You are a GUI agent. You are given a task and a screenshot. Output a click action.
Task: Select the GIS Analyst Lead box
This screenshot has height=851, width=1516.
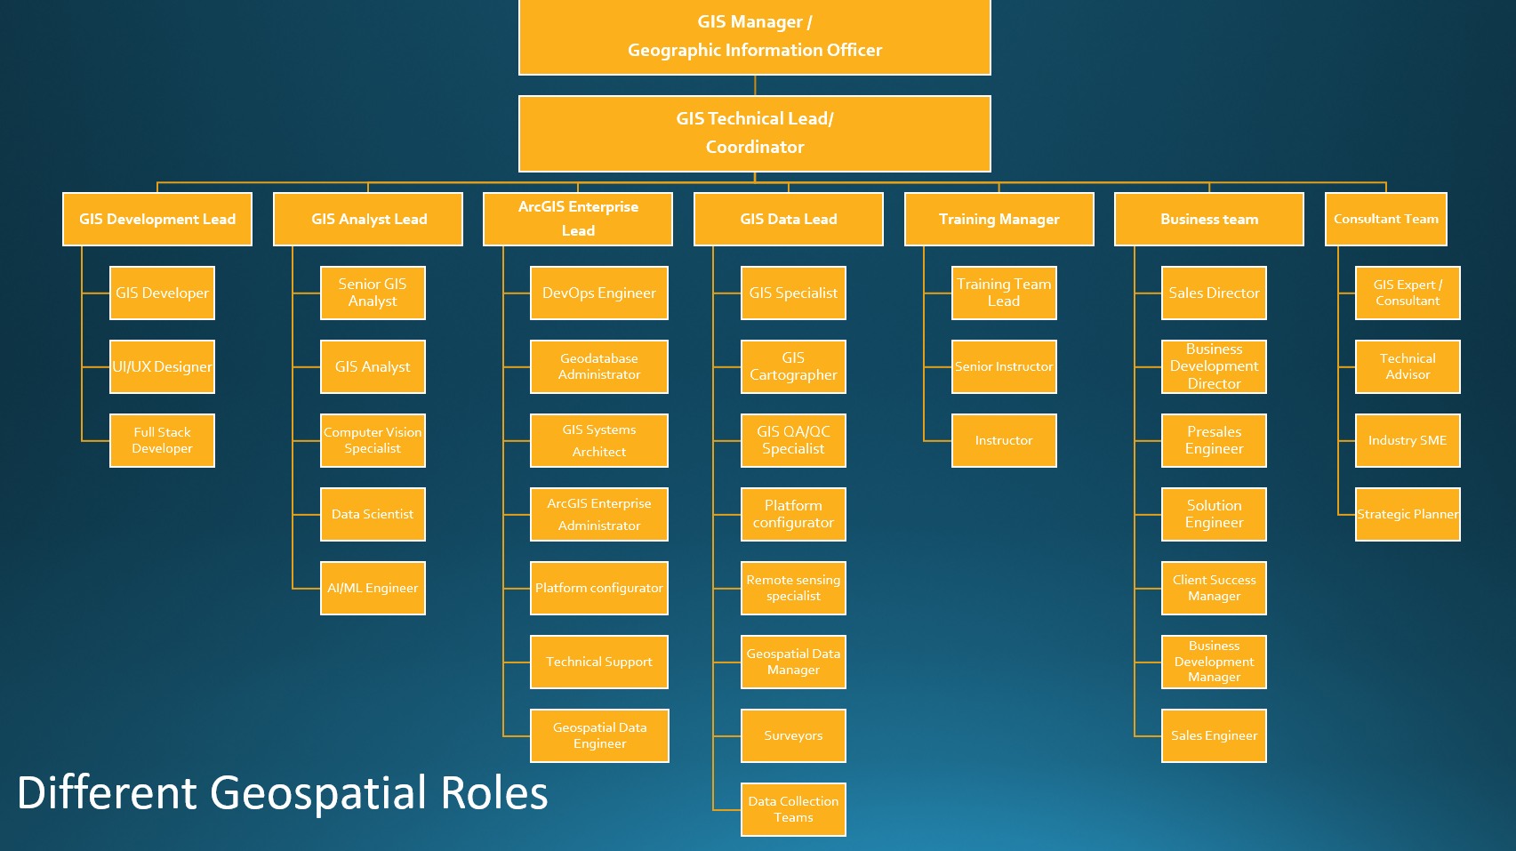368,219
